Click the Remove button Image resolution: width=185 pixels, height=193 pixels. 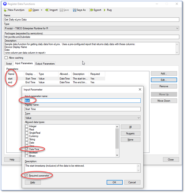(164, 86)
